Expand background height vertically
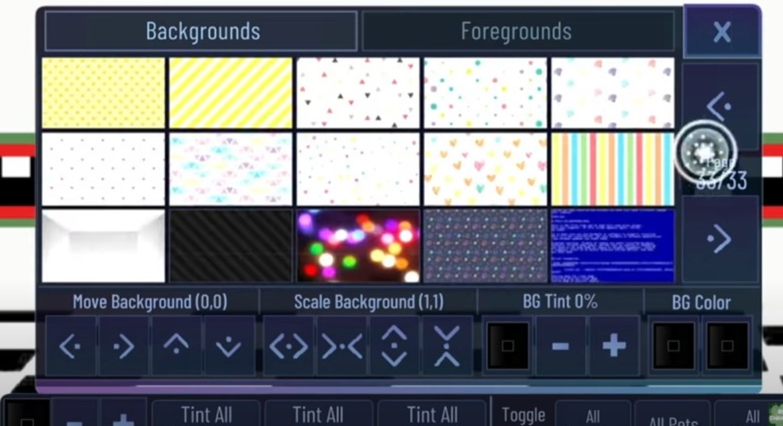Viewport: 783px width, 426px height. tap(394, 346)
